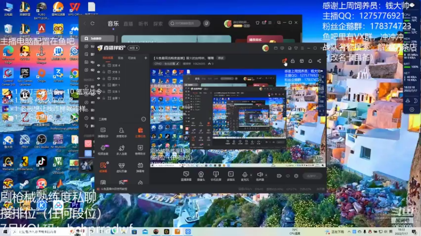421x236 pixels.
Task: Select the 直播屏幕 screen capture source
Action: pyautogui.click(x=186, y=176)
